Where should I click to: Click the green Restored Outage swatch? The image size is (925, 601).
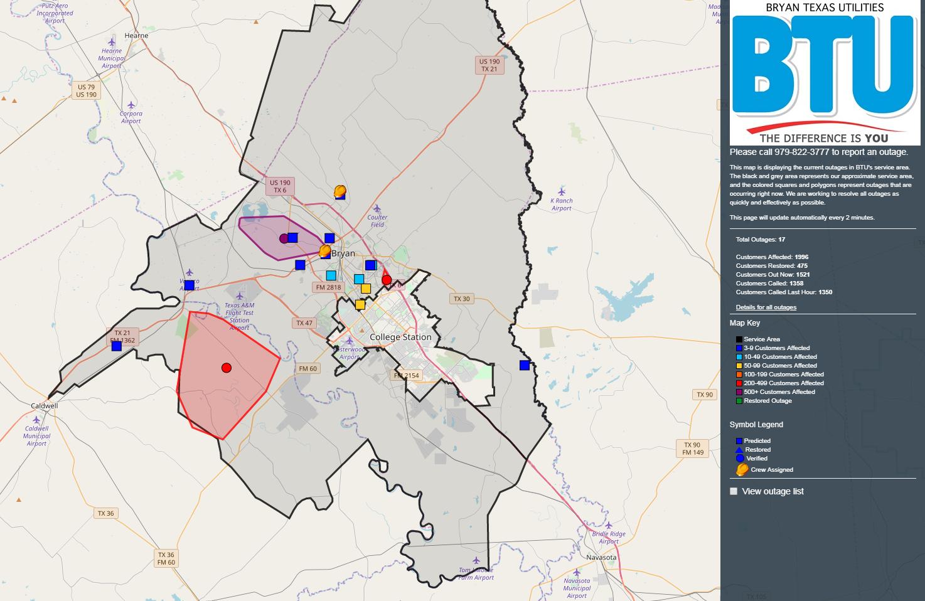739,401
